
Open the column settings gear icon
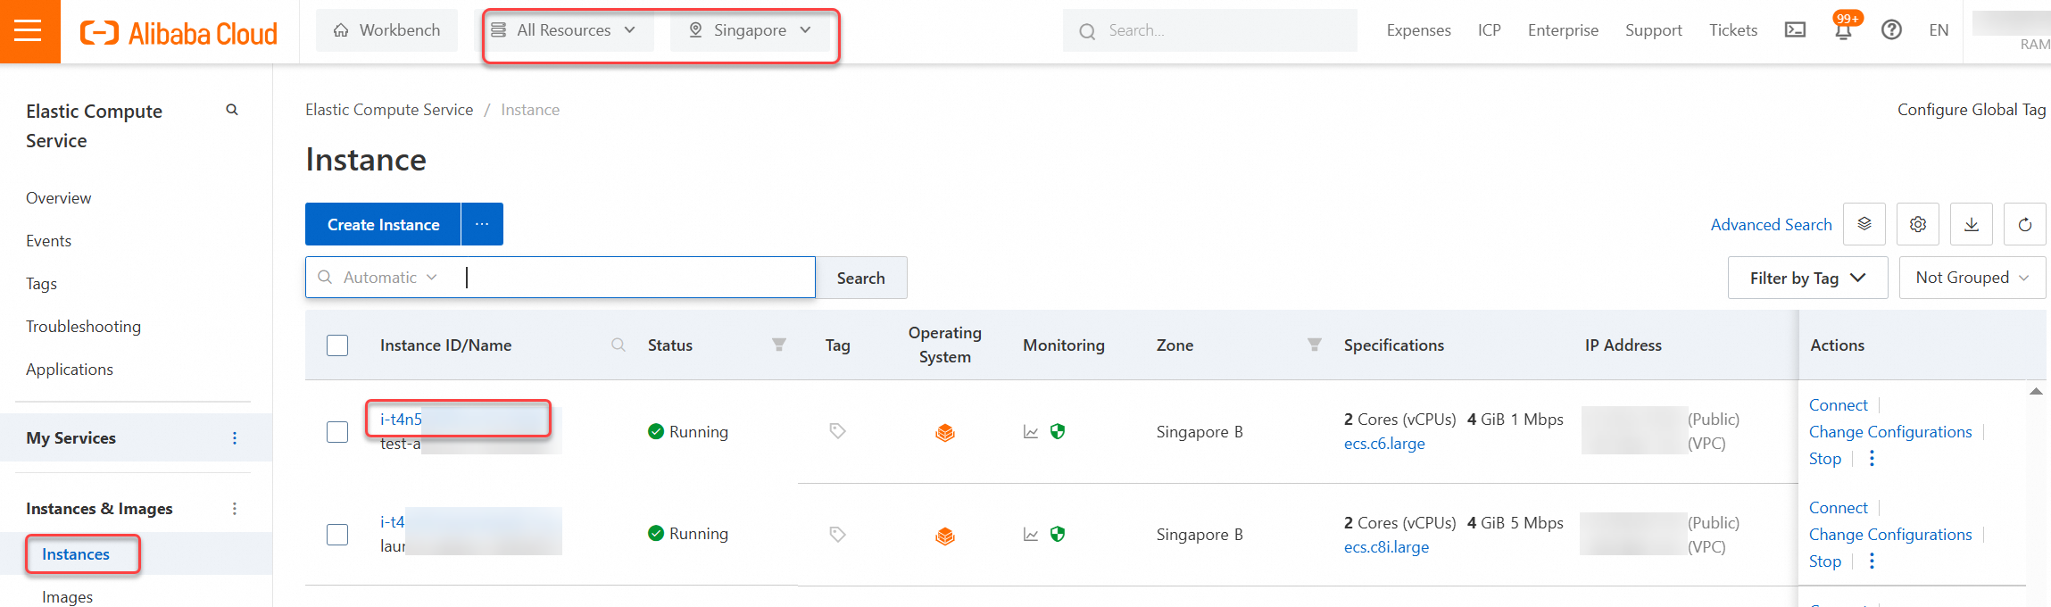pos(1918,225)
